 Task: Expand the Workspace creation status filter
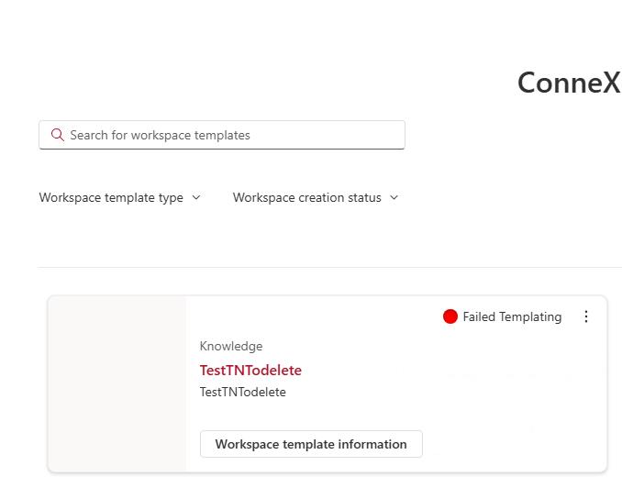click(316, 197)
